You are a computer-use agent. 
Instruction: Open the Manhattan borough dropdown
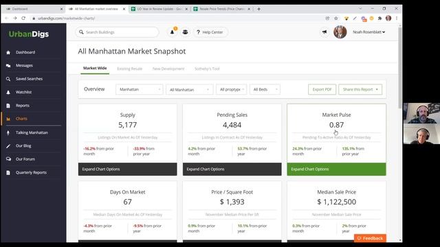(140, 89)
